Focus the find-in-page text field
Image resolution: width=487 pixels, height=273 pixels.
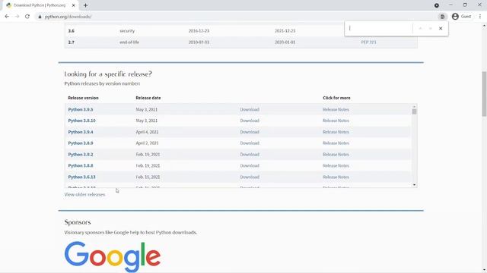tap(380, 28)
